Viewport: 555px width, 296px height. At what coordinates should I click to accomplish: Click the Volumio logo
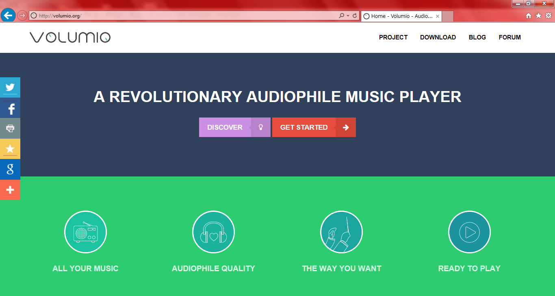tap(70, 37)
